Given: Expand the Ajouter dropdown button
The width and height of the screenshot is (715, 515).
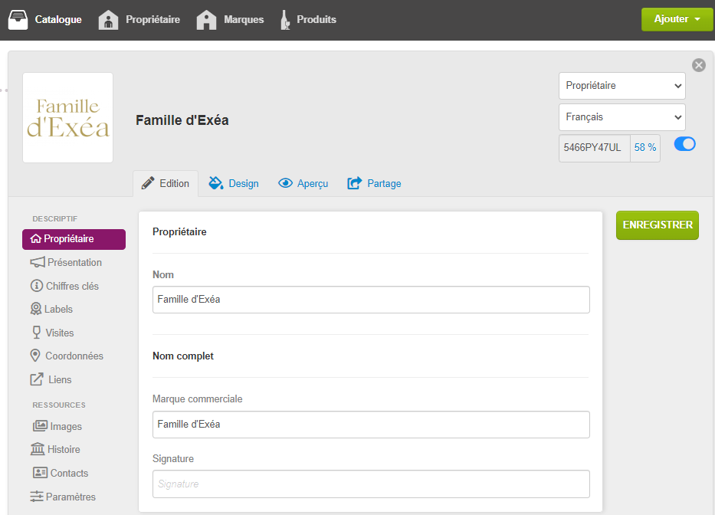Looking at the screenshot, I should pos(677,19).
